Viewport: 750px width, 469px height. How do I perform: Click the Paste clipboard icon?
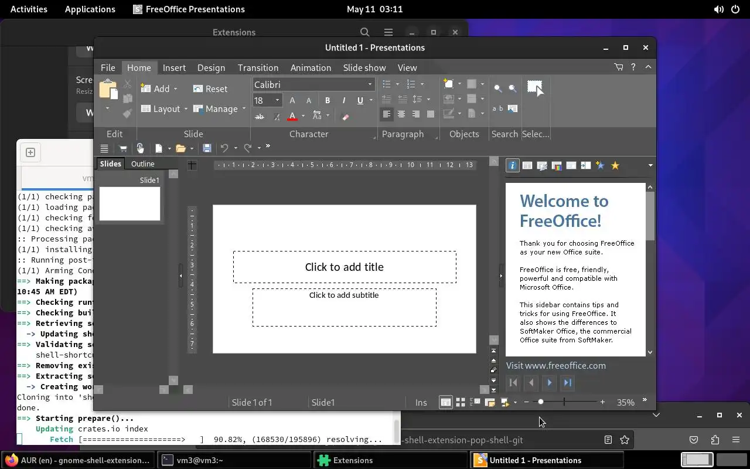tap(108, 90)
